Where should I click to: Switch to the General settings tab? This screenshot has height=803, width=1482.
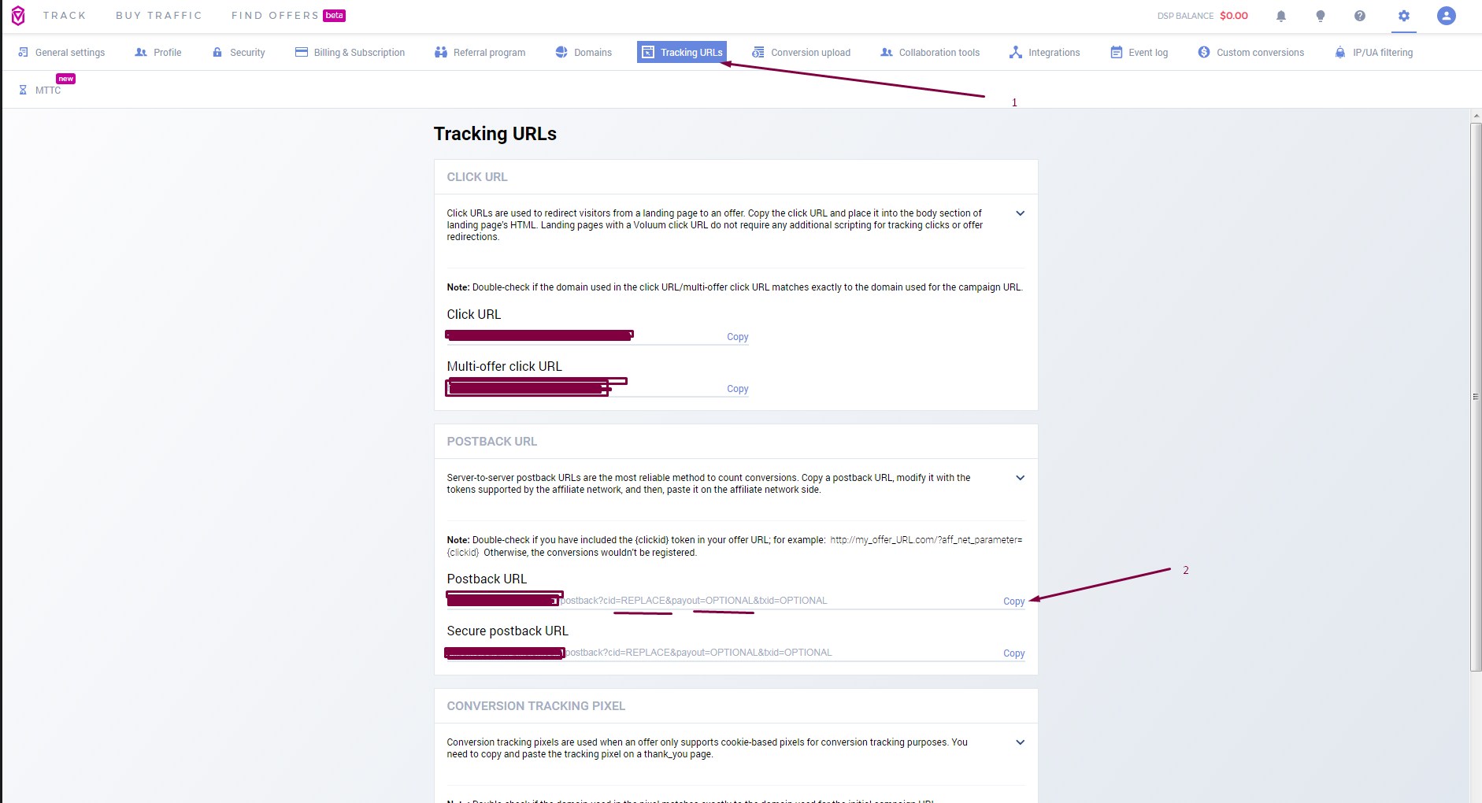click(61, 52)
